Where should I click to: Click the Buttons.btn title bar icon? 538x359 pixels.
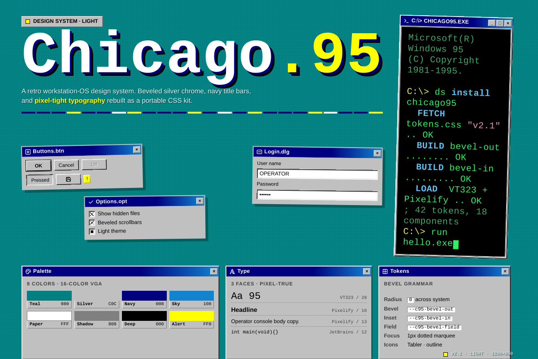(x=28, y=152)
